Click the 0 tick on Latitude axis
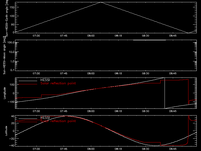Screen dimensions: 201x151 pos(14,131)
